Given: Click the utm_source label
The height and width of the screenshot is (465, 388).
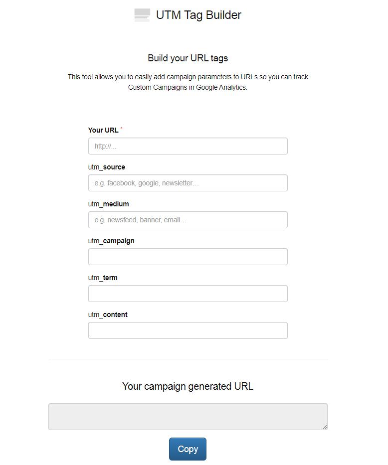Looking at the screenshot, I should (107, 167).
